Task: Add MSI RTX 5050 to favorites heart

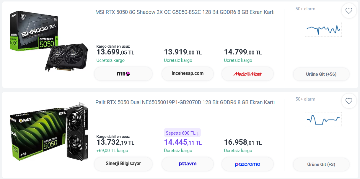Action: (x=349, y=11)
